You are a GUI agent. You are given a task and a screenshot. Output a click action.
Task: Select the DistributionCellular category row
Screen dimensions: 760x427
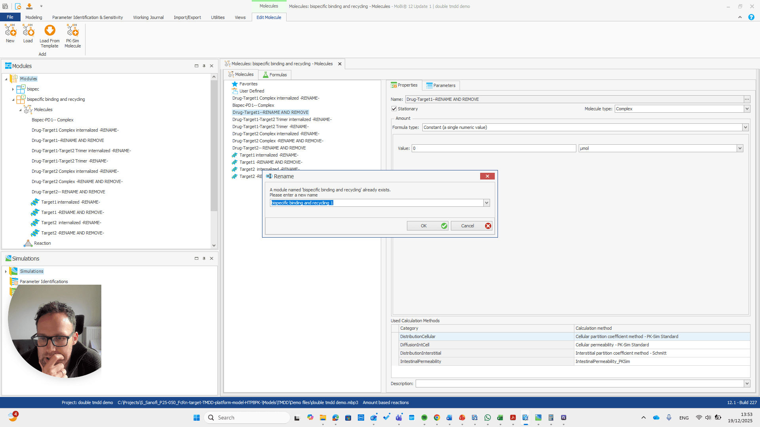[486, 336]
